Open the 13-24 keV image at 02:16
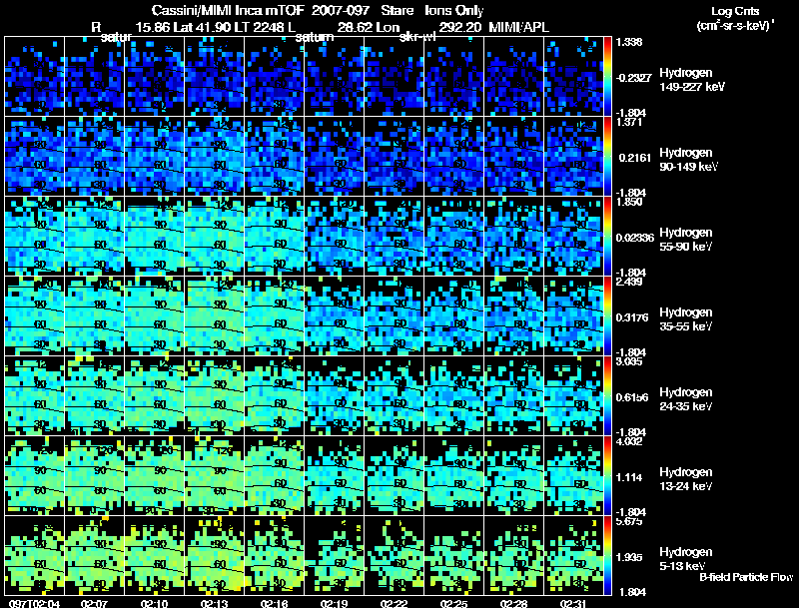 (x=274, y=476)
